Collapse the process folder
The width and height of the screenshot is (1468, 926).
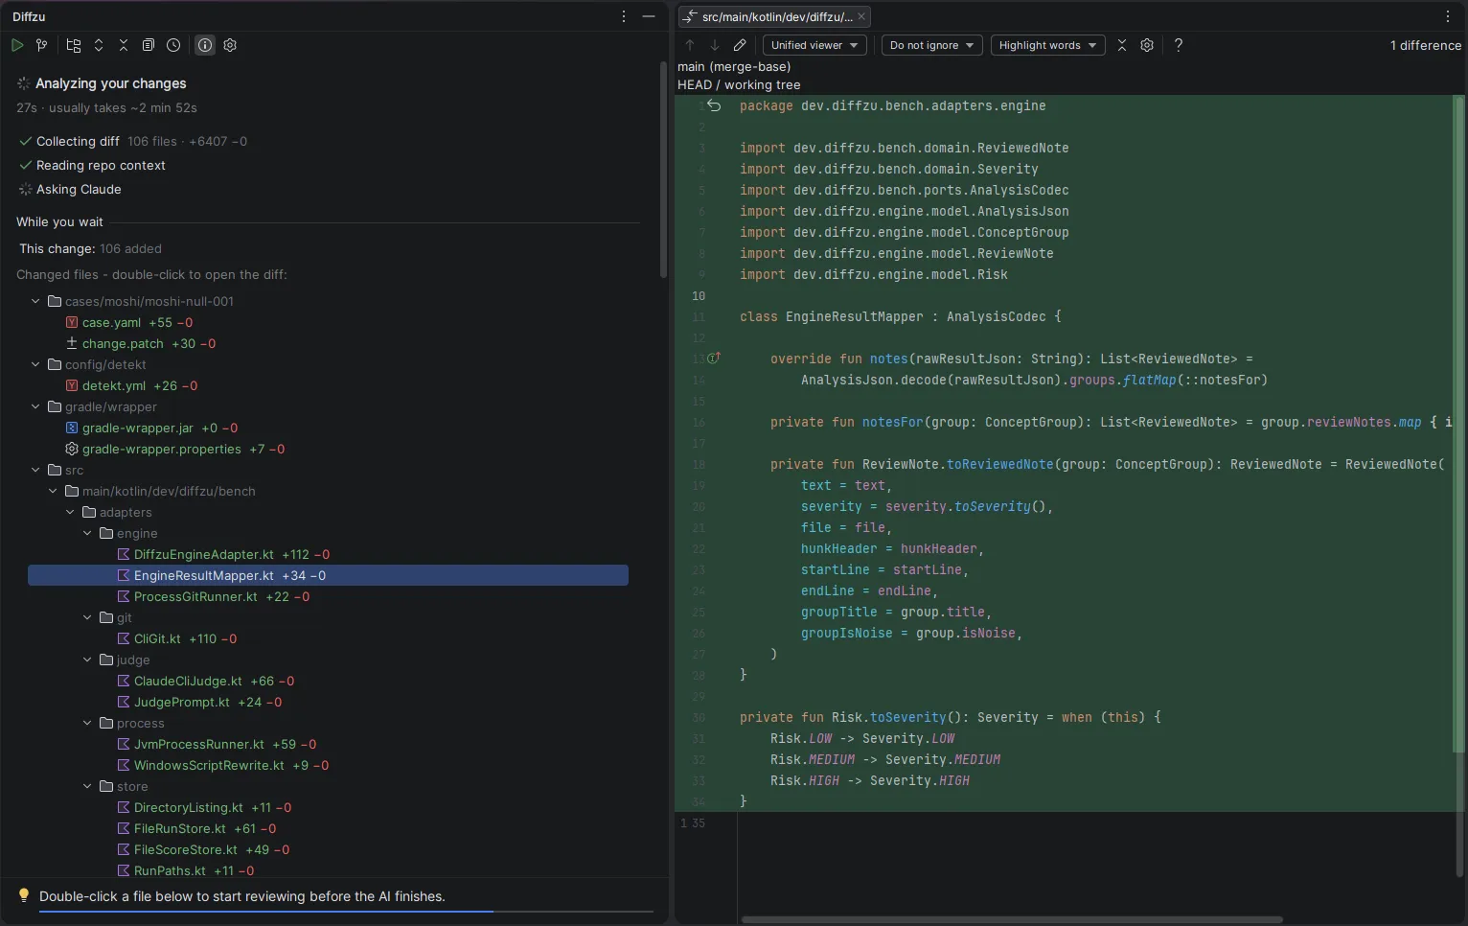click(87, 723)
